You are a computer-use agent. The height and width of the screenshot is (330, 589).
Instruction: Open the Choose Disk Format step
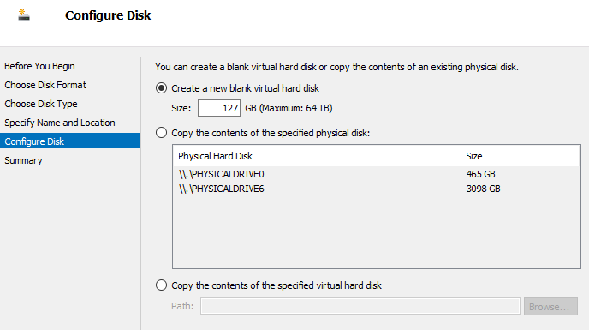pos(45,85)
